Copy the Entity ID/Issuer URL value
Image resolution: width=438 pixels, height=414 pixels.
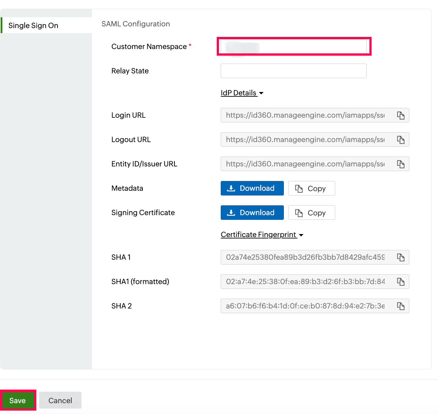pyautogui.click(x=401, y=164)
